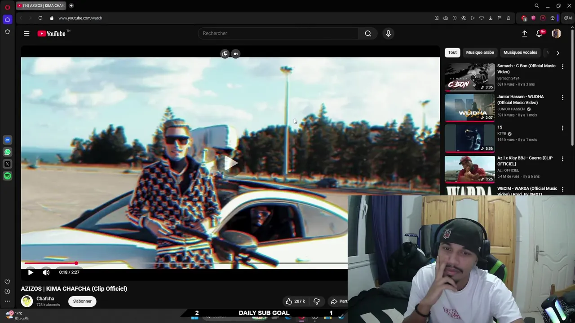
Task: Open options menu for Az.i x Klay BBJ Guerra
Action: pyautogui.click(x=562, y=159)
